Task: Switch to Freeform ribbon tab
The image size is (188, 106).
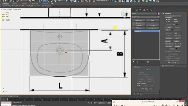Action: tap(14, 4)
